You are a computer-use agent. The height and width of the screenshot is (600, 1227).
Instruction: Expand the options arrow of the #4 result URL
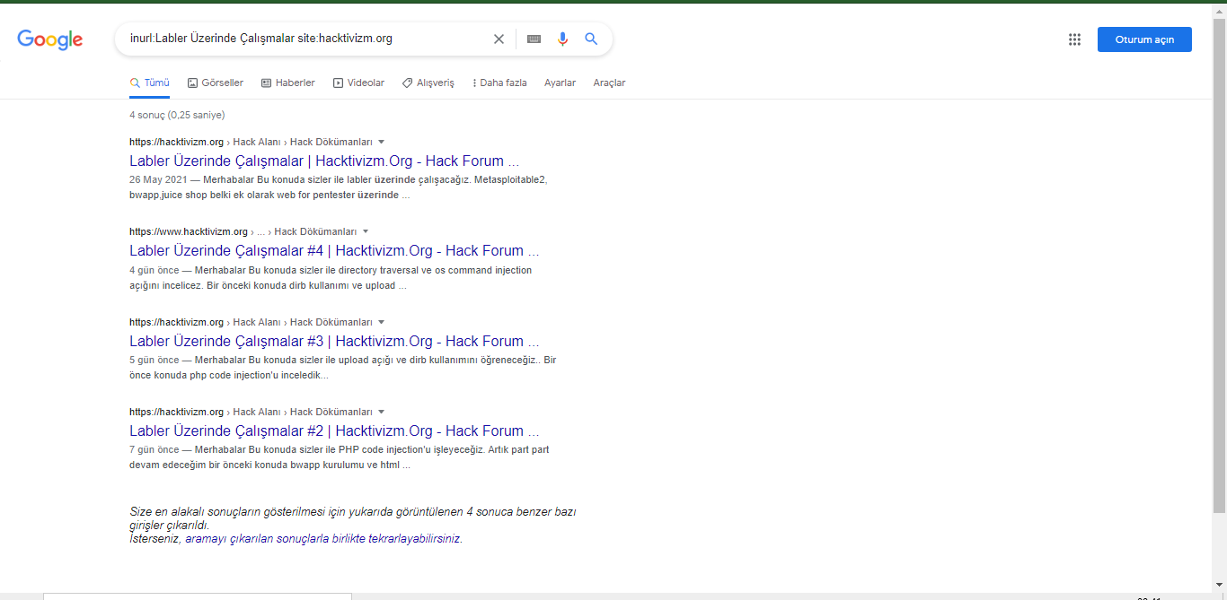click(x=366, y=231)
